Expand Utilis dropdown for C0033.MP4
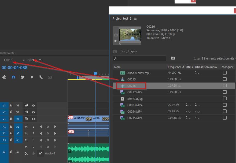The width and height of the screenshot is (236, 163). tap(188, 105)
